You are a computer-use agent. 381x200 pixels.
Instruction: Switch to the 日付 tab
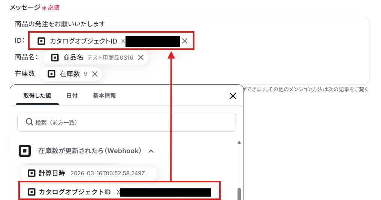(72, 96)
